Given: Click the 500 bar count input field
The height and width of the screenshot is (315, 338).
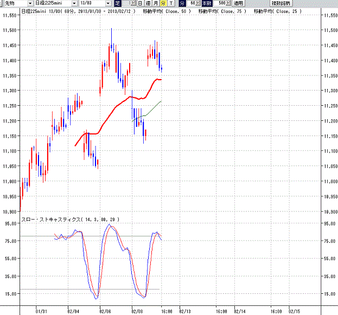Looking at the screenshot, I should point(220,3).
